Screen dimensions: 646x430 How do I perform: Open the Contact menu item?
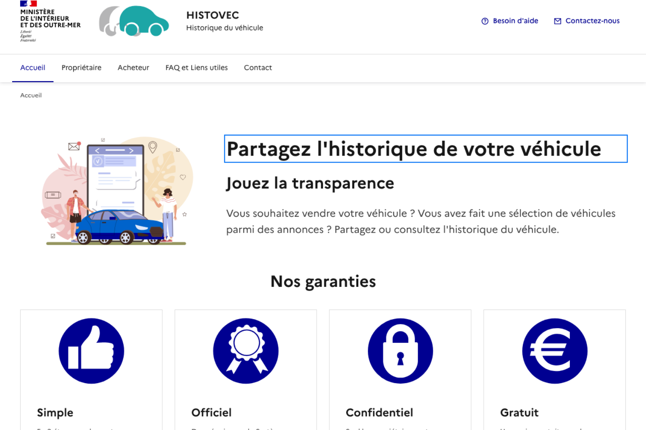click(258, 68)
